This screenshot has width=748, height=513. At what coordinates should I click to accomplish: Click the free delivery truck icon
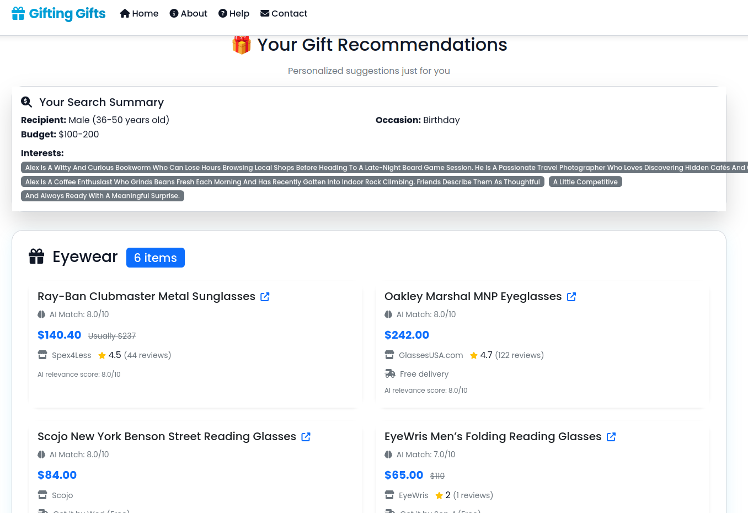[390, 373]
